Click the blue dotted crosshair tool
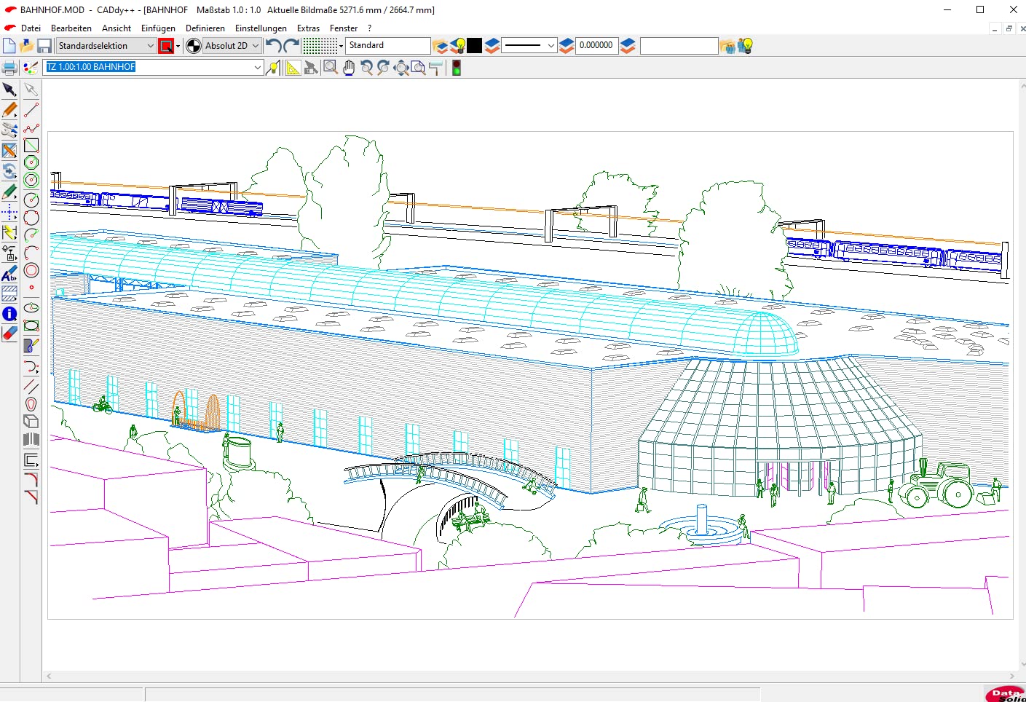The width and height of the screenshot is (1026, 702). [x=9, y=213]
